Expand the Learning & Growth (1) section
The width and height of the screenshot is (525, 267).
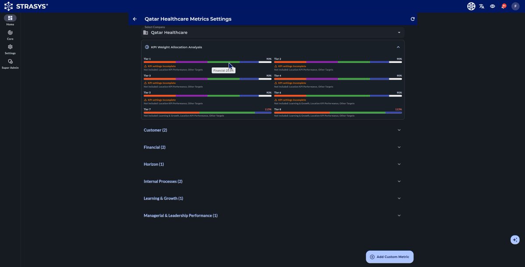[x=273, y=198]
